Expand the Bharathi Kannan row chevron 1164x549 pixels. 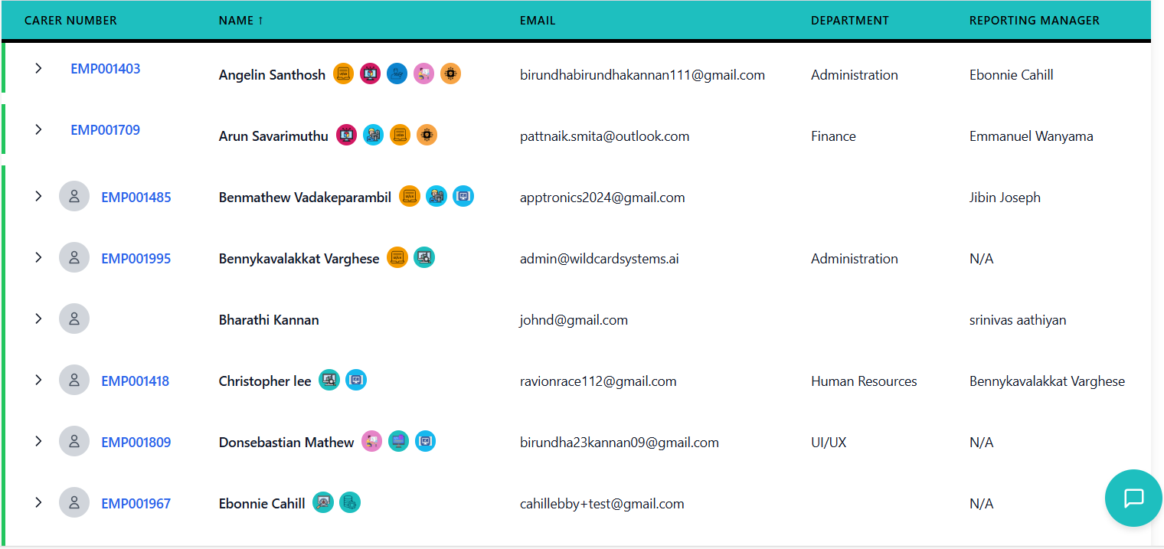[38, 319]
